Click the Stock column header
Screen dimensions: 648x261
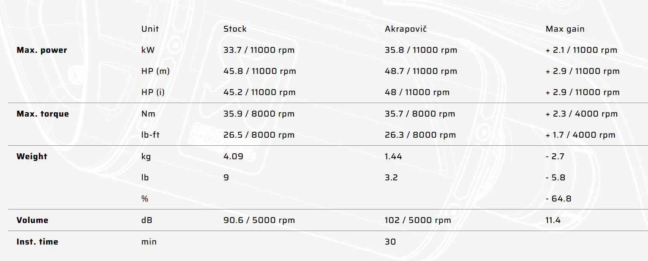235,29
